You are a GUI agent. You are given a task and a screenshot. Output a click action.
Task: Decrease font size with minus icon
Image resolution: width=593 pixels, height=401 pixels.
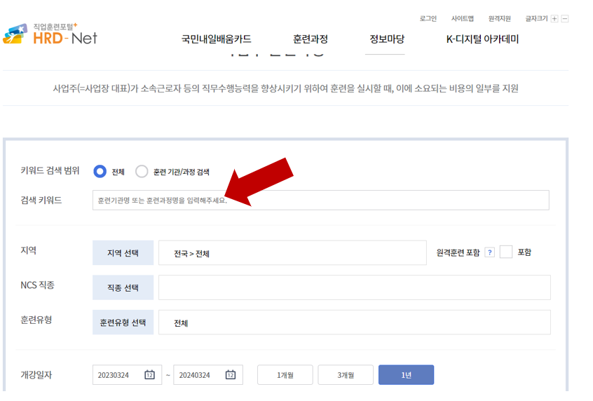(565, 18)
